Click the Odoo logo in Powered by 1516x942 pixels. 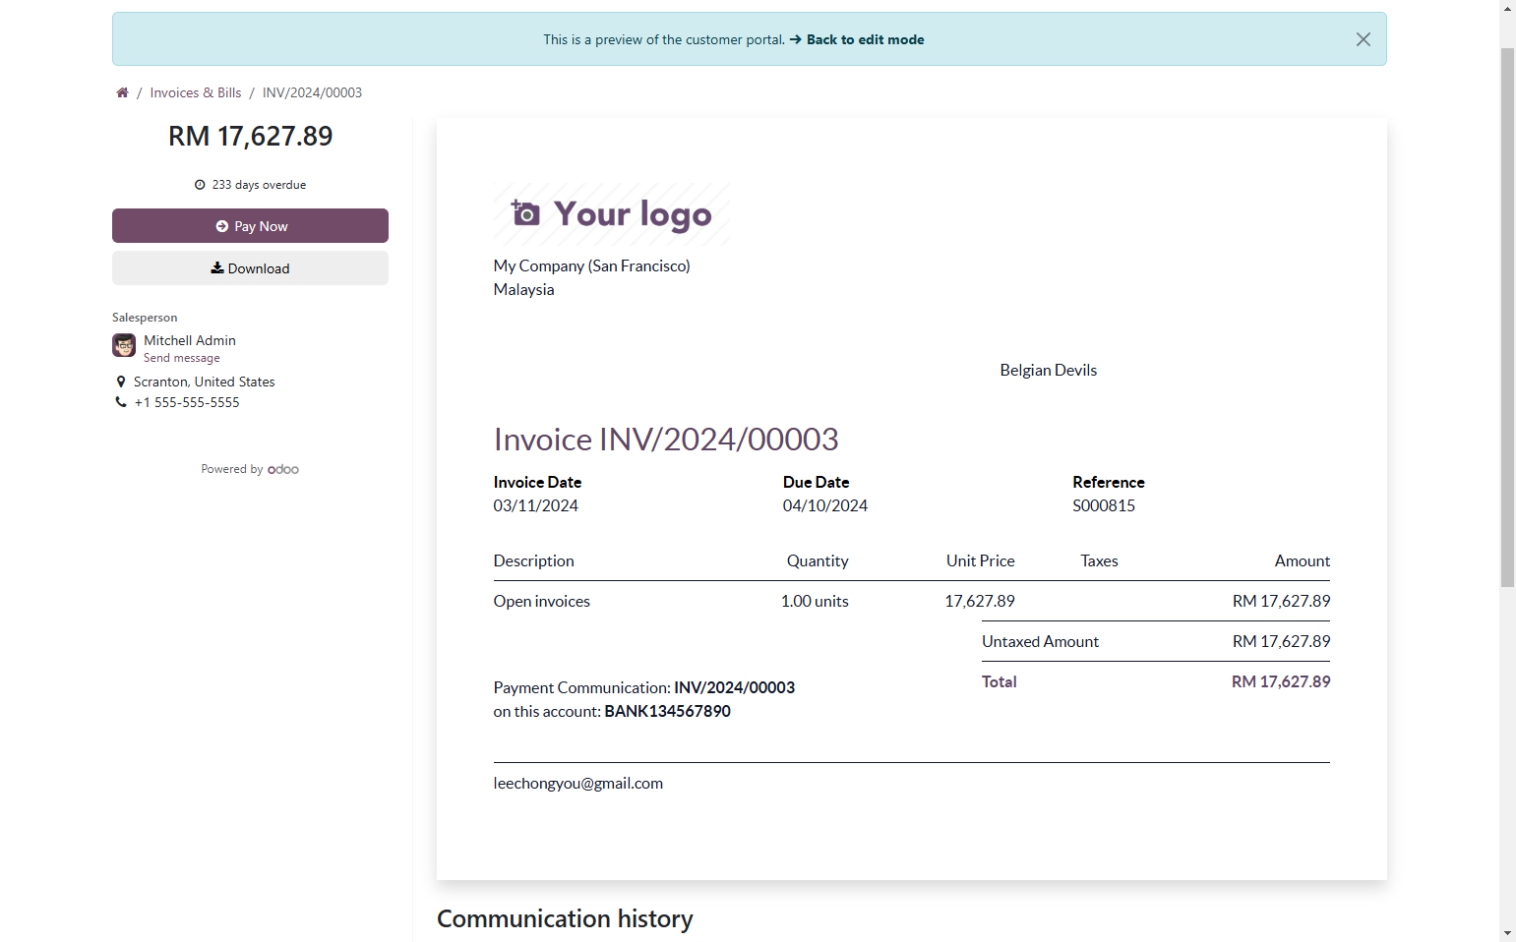[x=283, y=470]
